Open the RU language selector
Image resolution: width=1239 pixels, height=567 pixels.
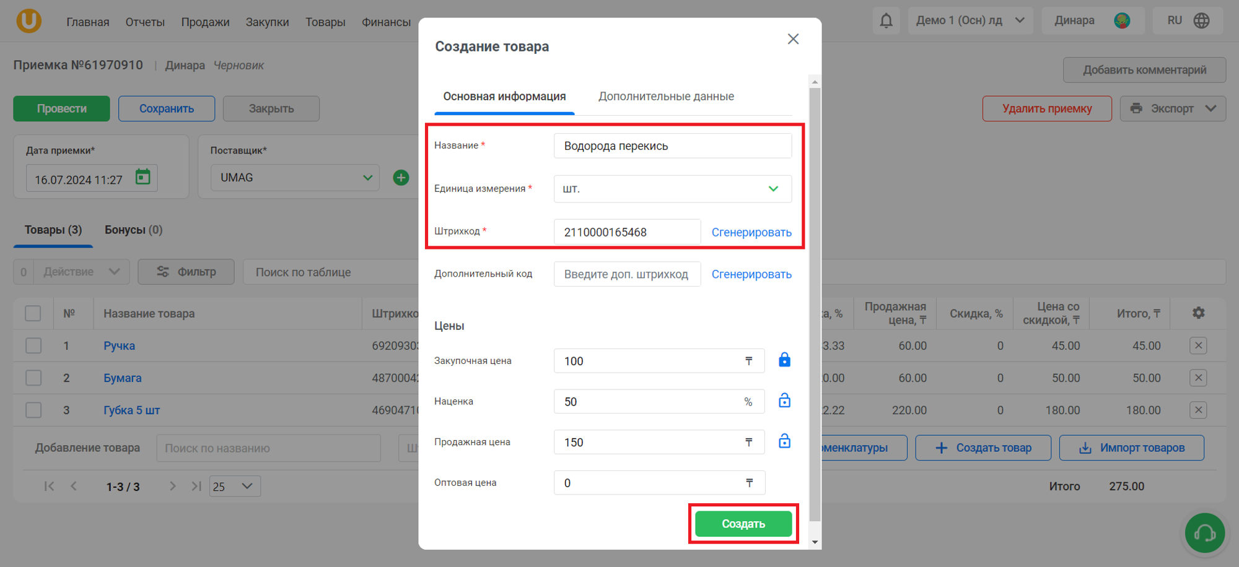pos(1187,20)
